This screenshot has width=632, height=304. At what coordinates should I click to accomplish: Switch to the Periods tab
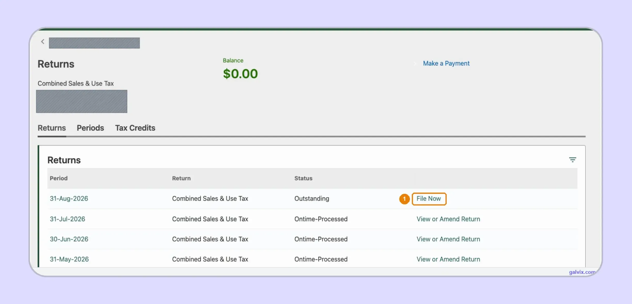[90, 128]
